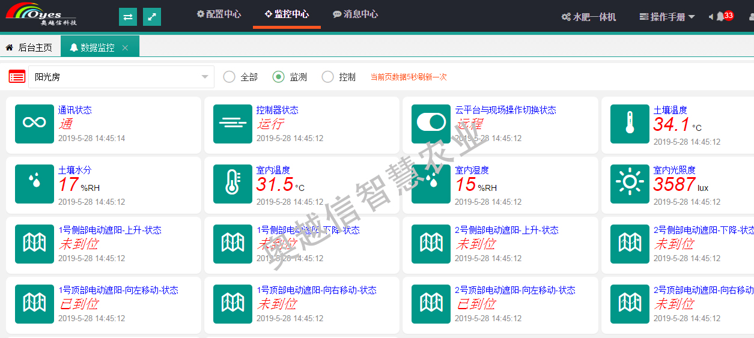This screenshot has width=754, height=338.
Task: Click the 水肥一体机 link
Action: tap(589, 17)
